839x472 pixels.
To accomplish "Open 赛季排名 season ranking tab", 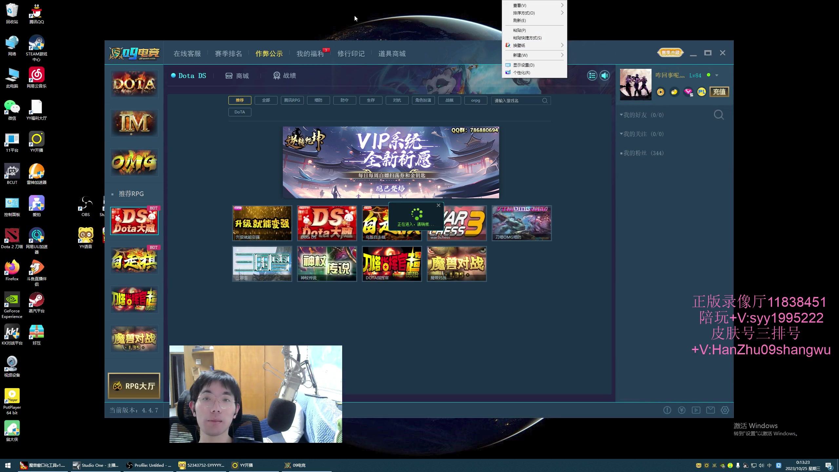I will click(x=228, y=54).
